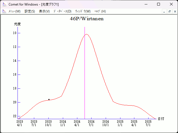This screenshot has height=133, width=178.
Task: Click the magnitude 20 axis tick label
Action: [x=15, y=102]
